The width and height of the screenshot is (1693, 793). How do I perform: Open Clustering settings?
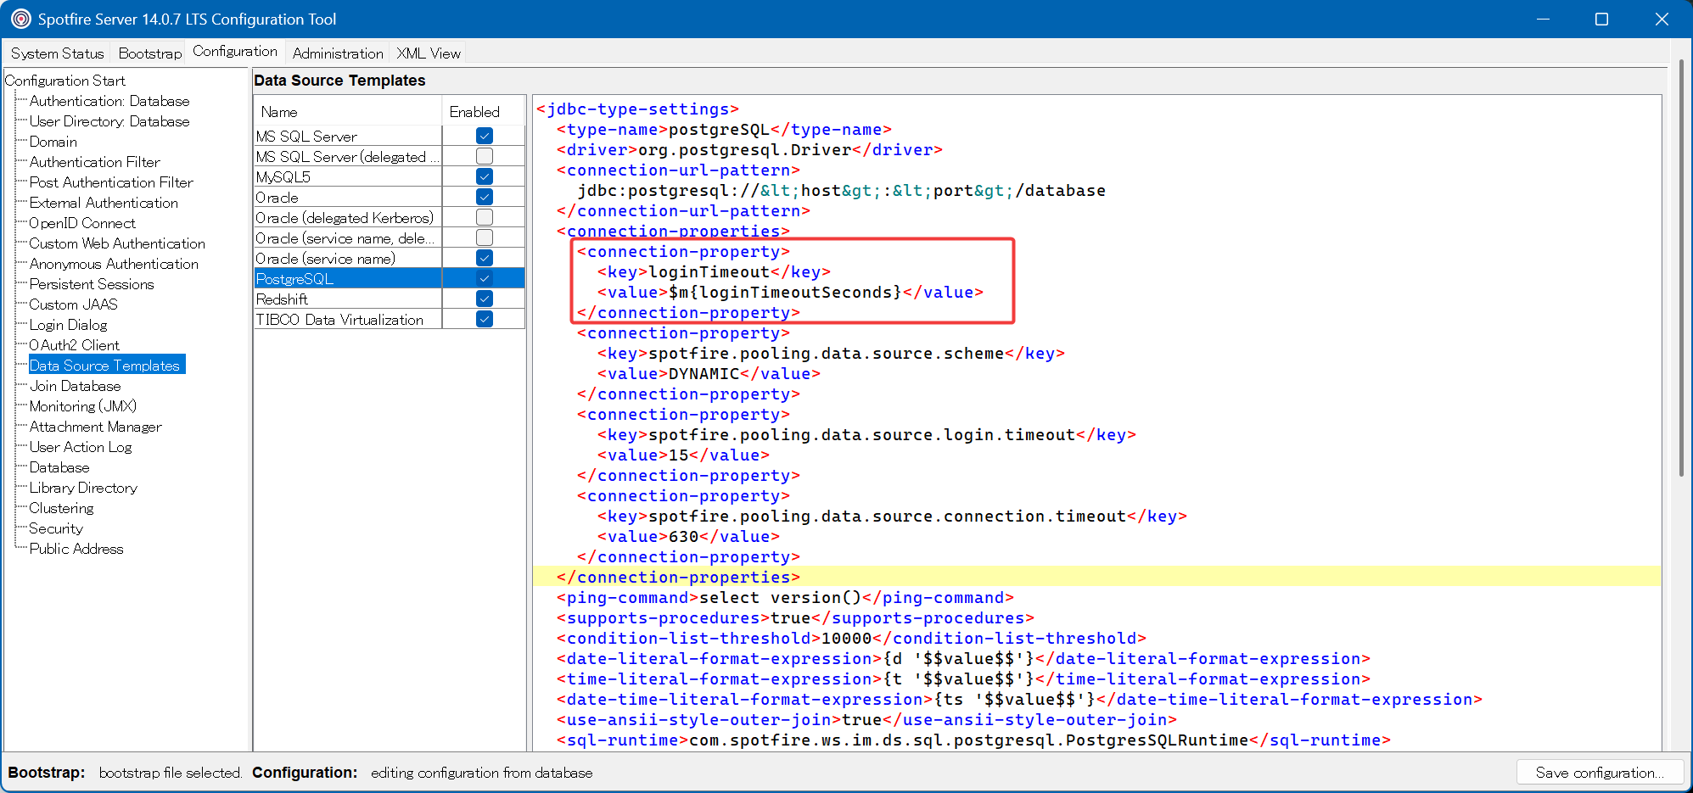point(61,508)
